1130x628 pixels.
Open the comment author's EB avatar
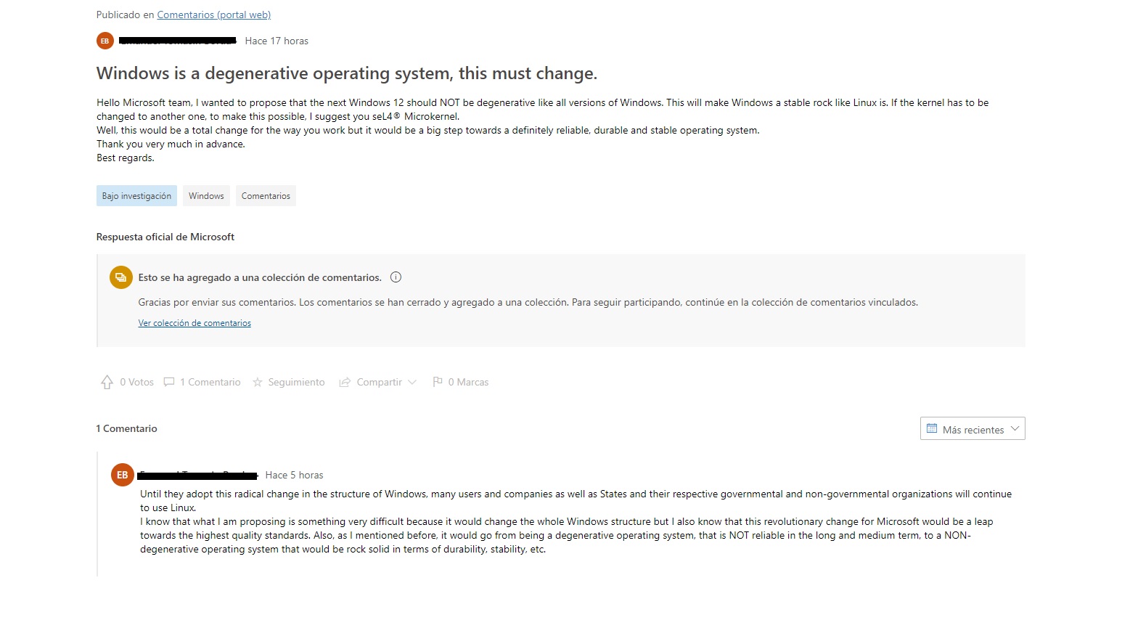tap(123, 475)
